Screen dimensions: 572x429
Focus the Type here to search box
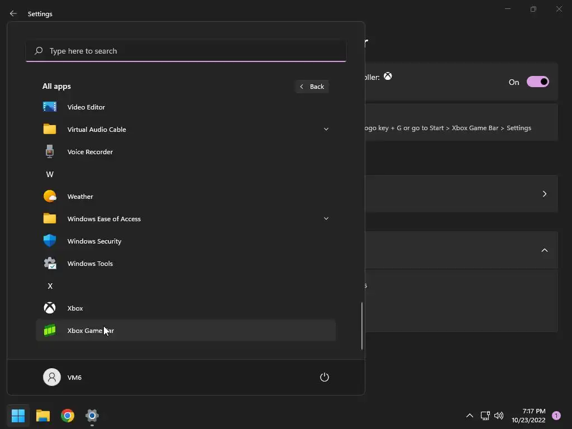click(190, 51)
